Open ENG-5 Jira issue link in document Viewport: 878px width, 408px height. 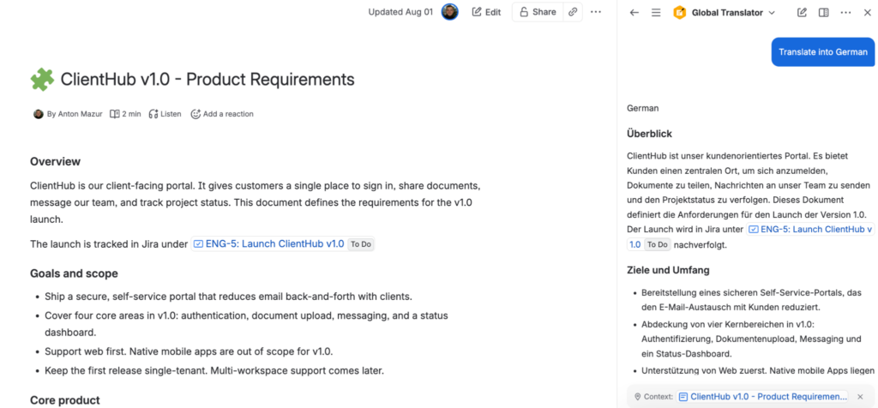pyautogui.click(x=268, y=244)
